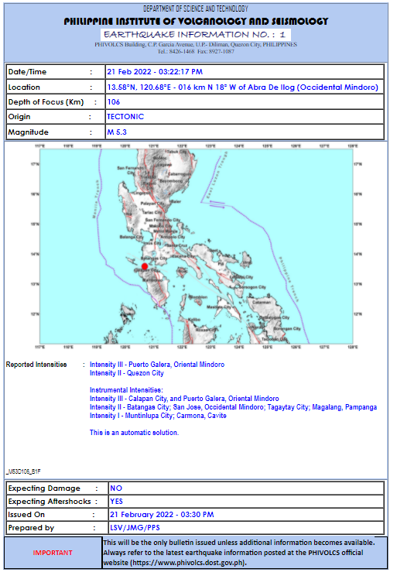
Task: Click the seismicity map of Luzon
Action: pos(197,246)
